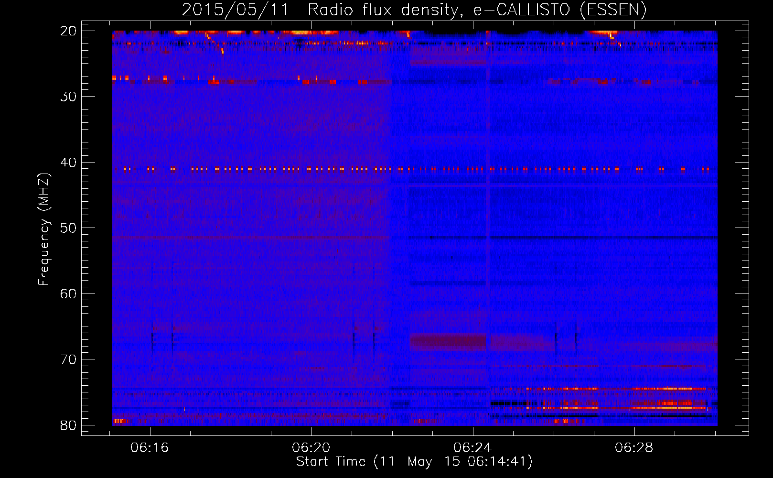Click the 50 frequency tick label
Image resolution: width=773 pixels, height=478 pixels.
pos(69,228)
